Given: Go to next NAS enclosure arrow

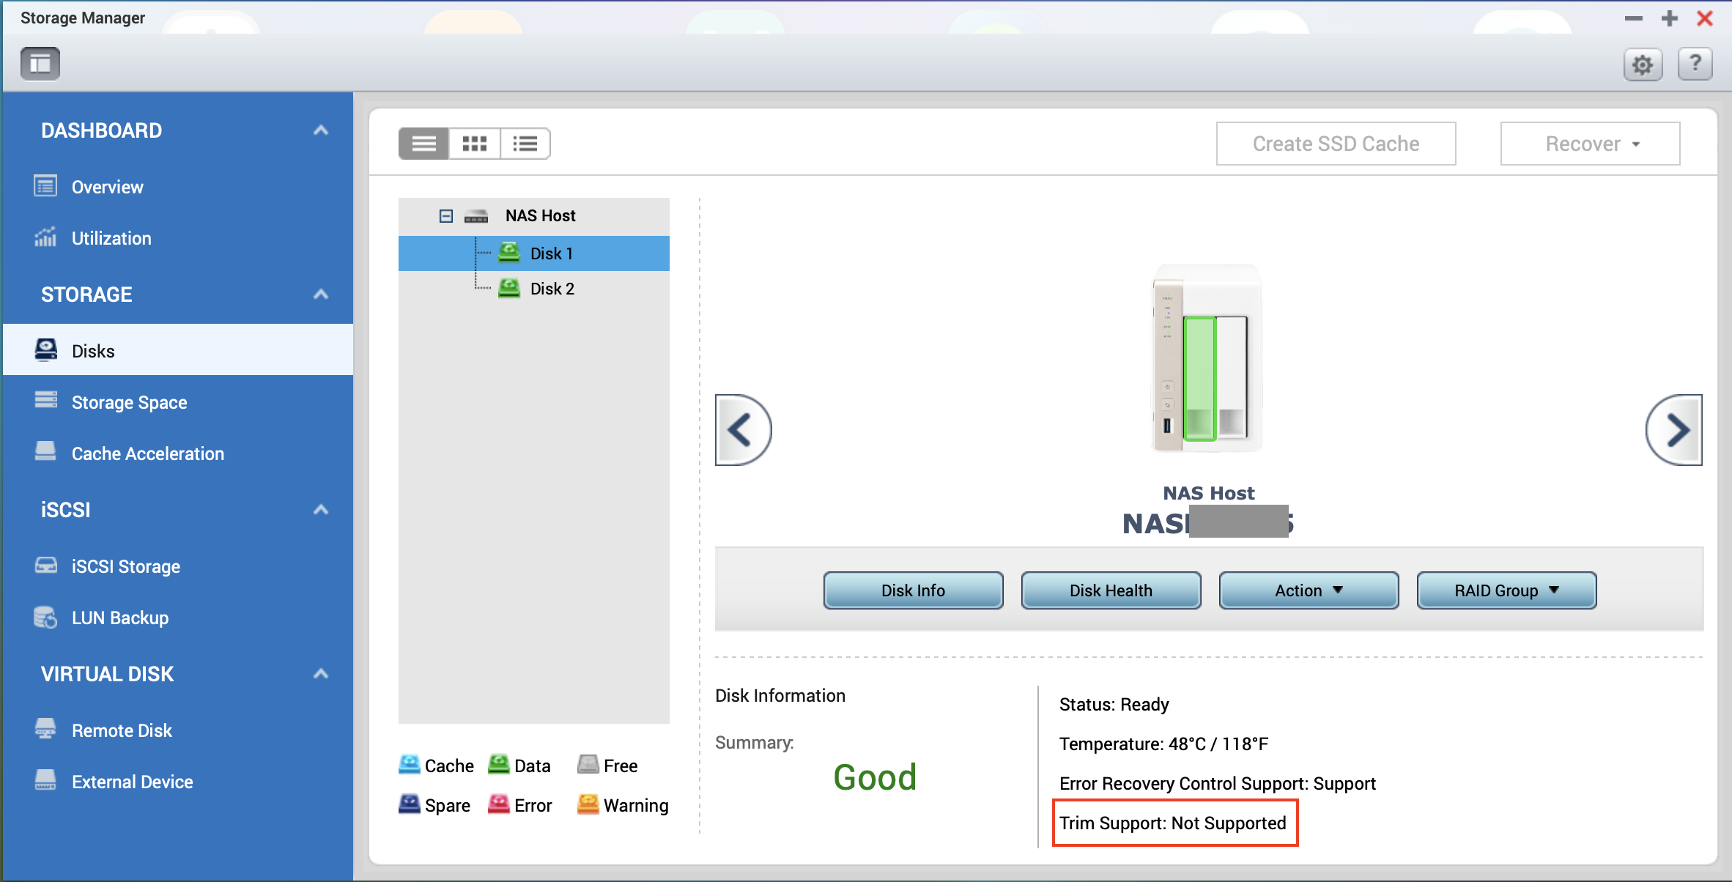Looking at the screenshot, I should coord(1674,430).
